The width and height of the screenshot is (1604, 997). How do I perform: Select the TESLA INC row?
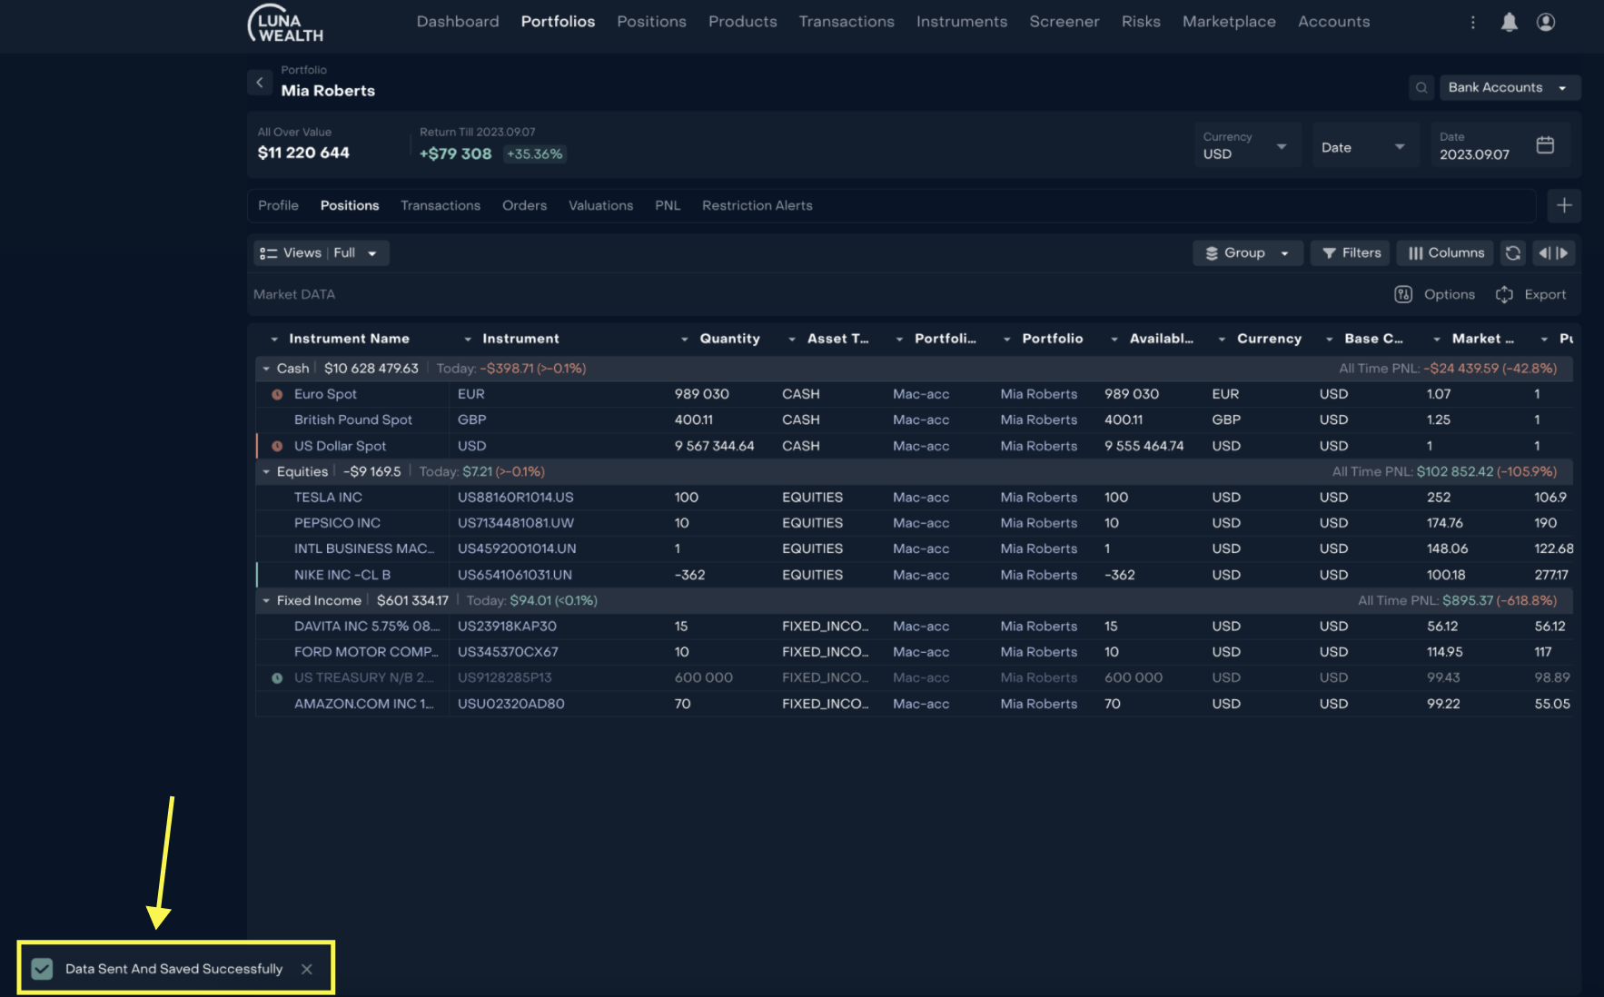click(914, 498)
